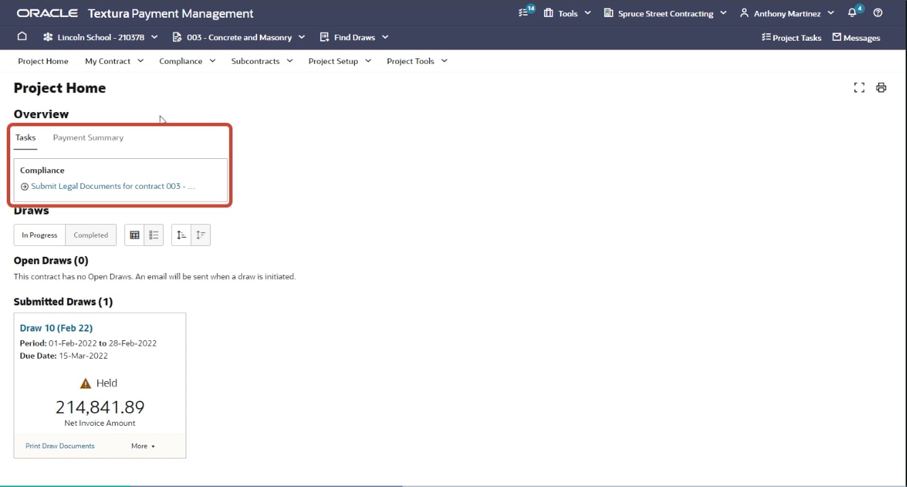Select the Project Home menu item
Screen dimensions: 907x487
pos(43,61)
